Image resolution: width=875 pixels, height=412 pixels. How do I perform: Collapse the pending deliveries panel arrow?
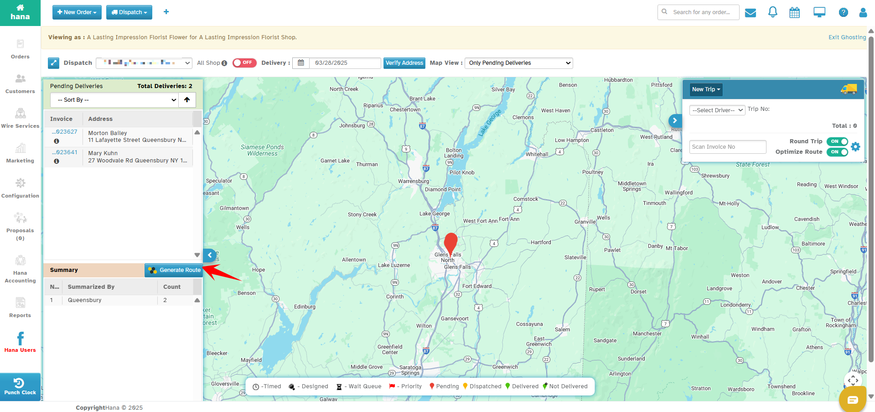pos(210,255)
